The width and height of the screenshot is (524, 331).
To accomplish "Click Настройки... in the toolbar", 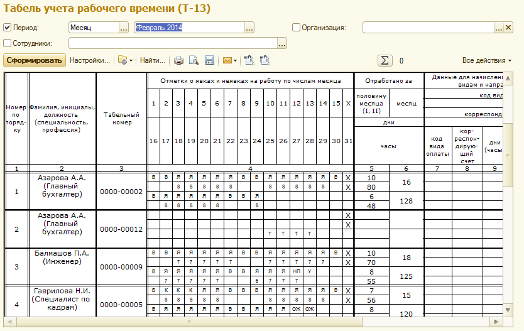I will (89, 61).
